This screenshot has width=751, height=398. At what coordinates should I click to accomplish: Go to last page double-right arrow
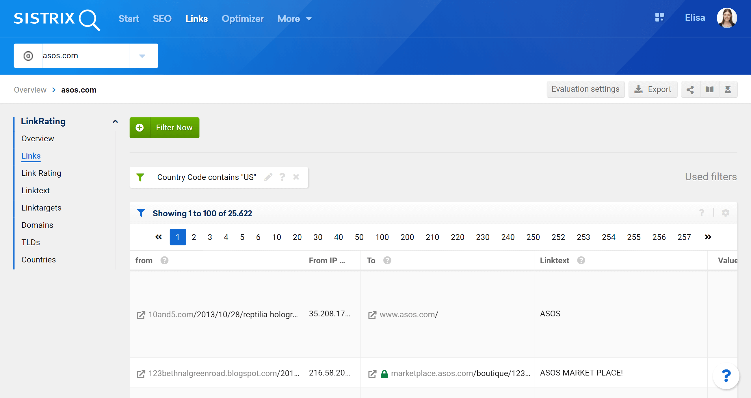[x=708, y=237]
